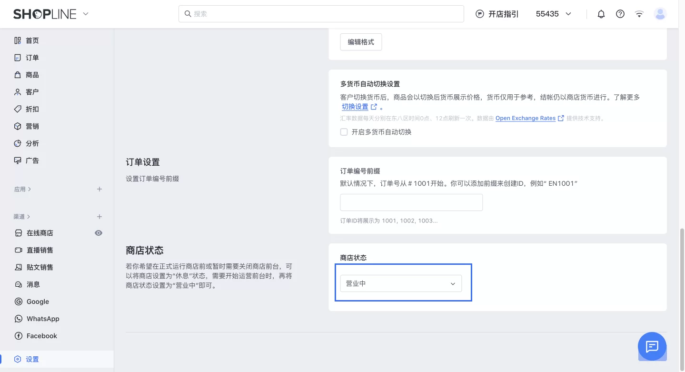Open the notification bell
Screen dimensions: 685x372
tap(601, 14)
